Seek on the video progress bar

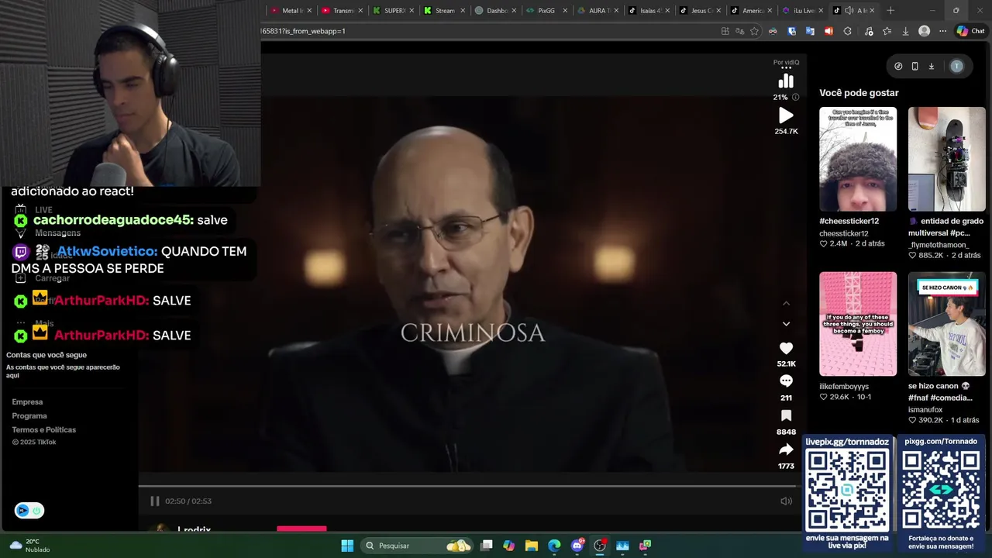pos(467,487)
